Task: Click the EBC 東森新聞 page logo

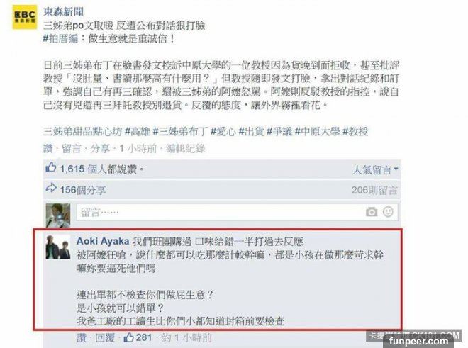Action: (25, 17)
